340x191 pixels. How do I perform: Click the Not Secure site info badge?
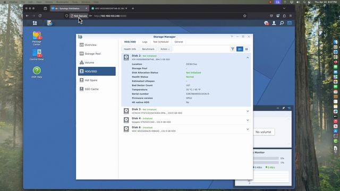point(79,16)
